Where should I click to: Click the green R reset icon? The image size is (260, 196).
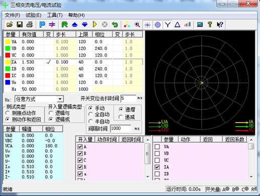tap(65, 24)
